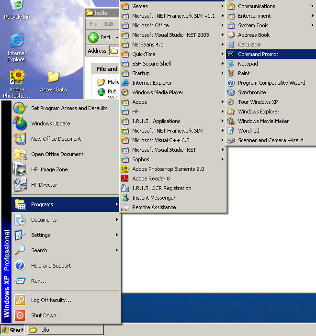The image size is (316, 336).
Task: Click the Log Off key icon
Action: [x=20, y=300]
